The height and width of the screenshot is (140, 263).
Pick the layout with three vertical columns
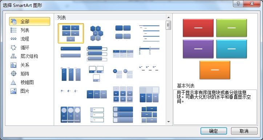coord(70,74)
